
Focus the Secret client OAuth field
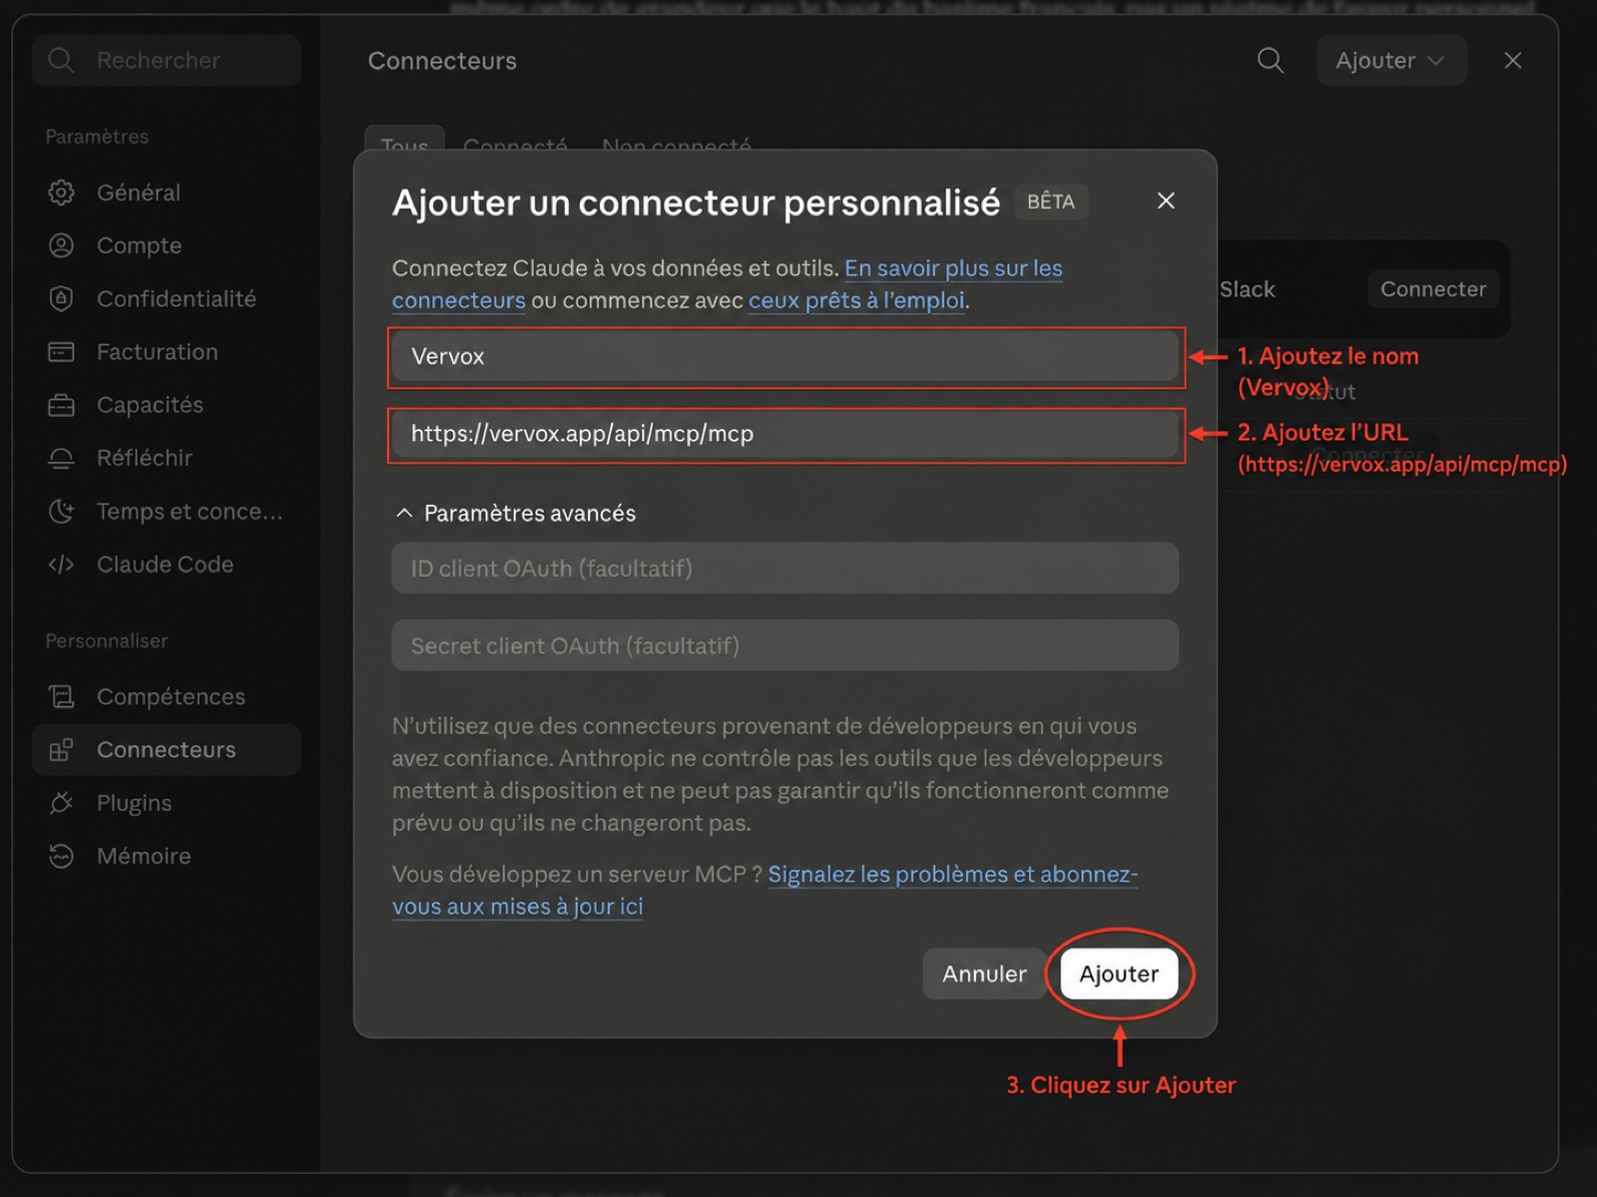(x=785, y=645)
